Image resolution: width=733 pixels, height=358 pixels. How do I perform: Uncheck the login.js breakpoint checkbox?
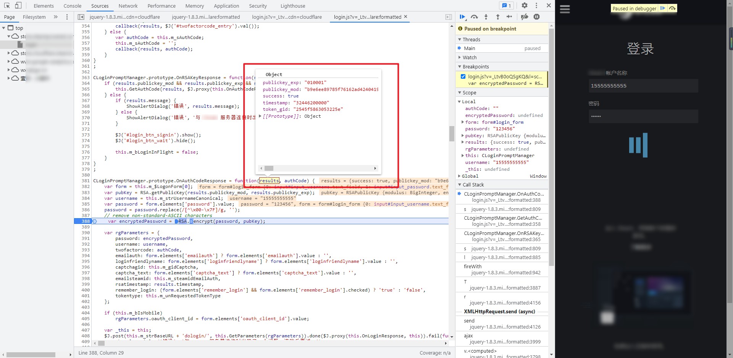[x=463, y=76]
